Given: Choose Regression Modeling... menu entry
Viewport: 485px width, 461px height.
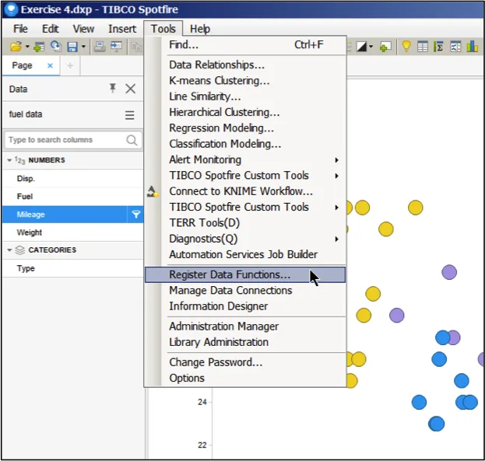Looking at the screenshot, I should 245,128.
